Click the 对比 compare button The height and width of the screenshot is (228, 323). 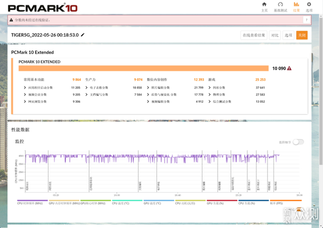pyautogui.click(x=275, y=35)
